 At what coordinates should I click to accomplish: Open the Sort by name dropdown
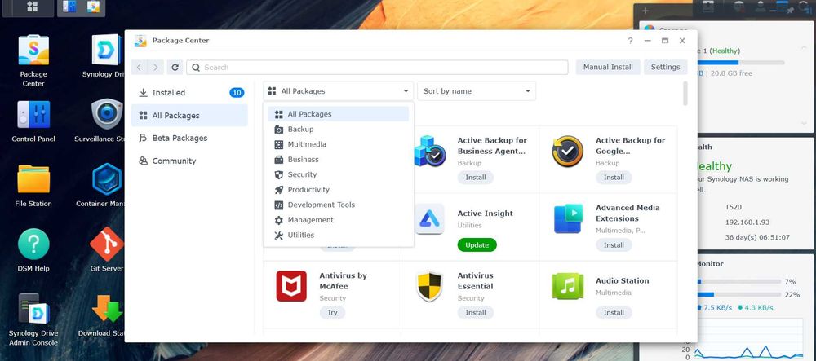tap(477, 91)
